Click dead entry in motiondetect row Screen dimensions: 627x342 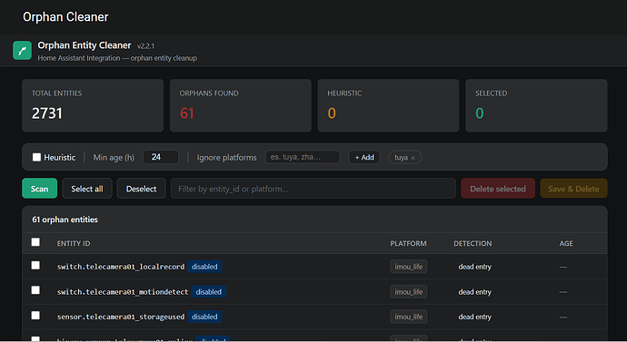point(474,292)
